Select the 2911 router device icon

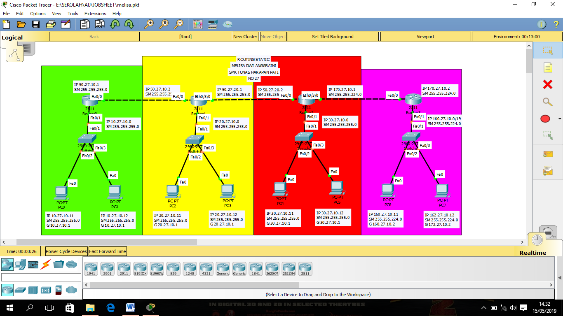pos(124,268)
